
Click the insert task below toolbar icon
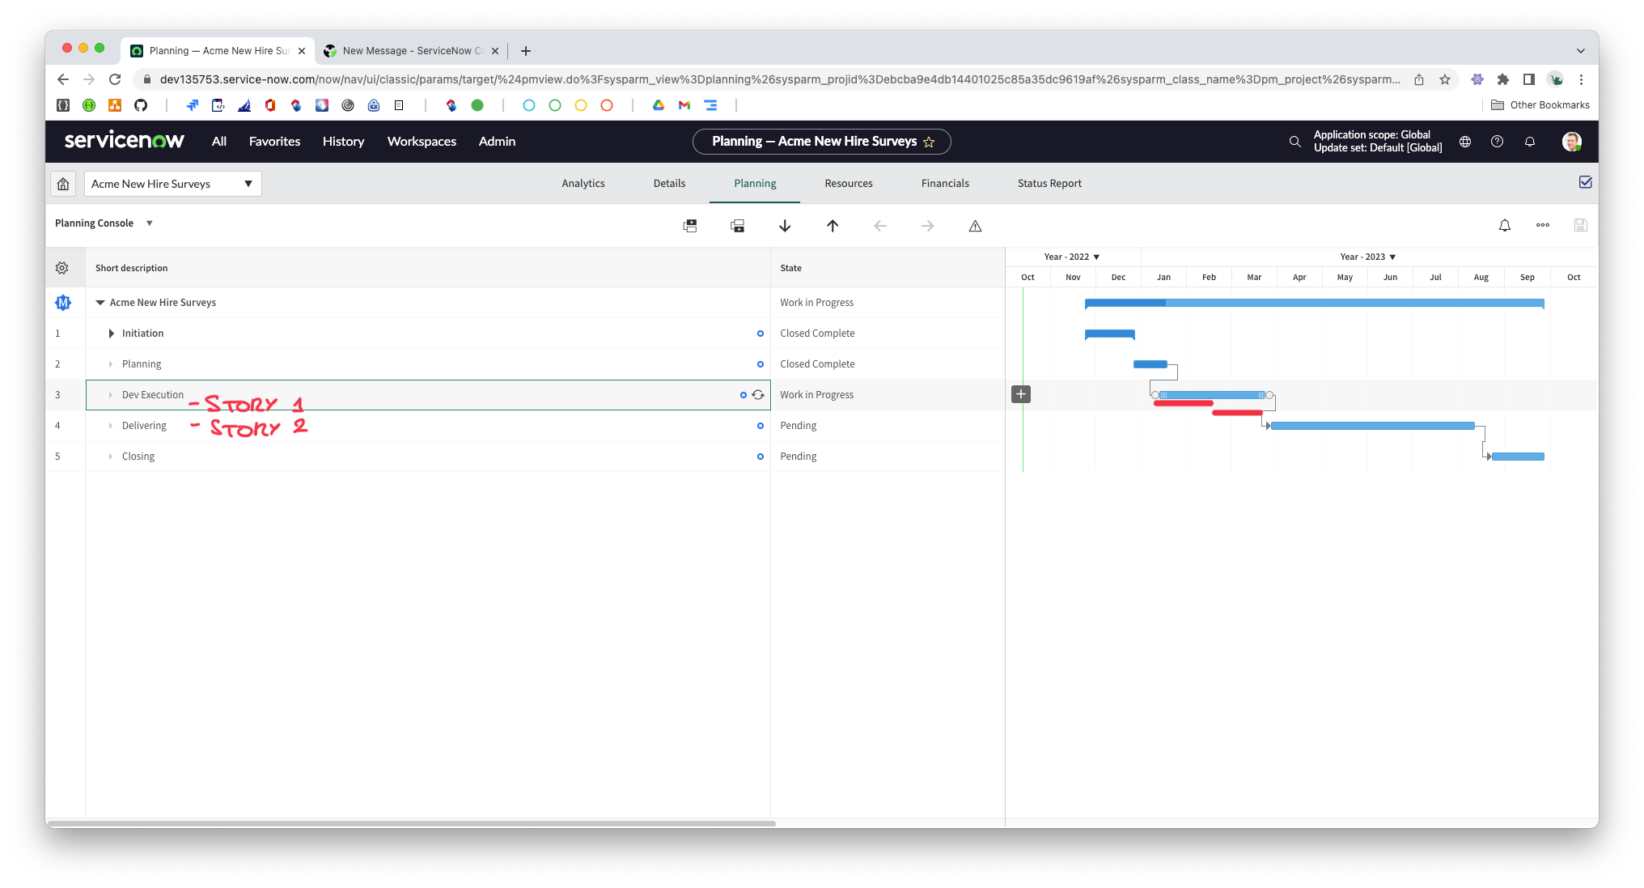(738, 226)
